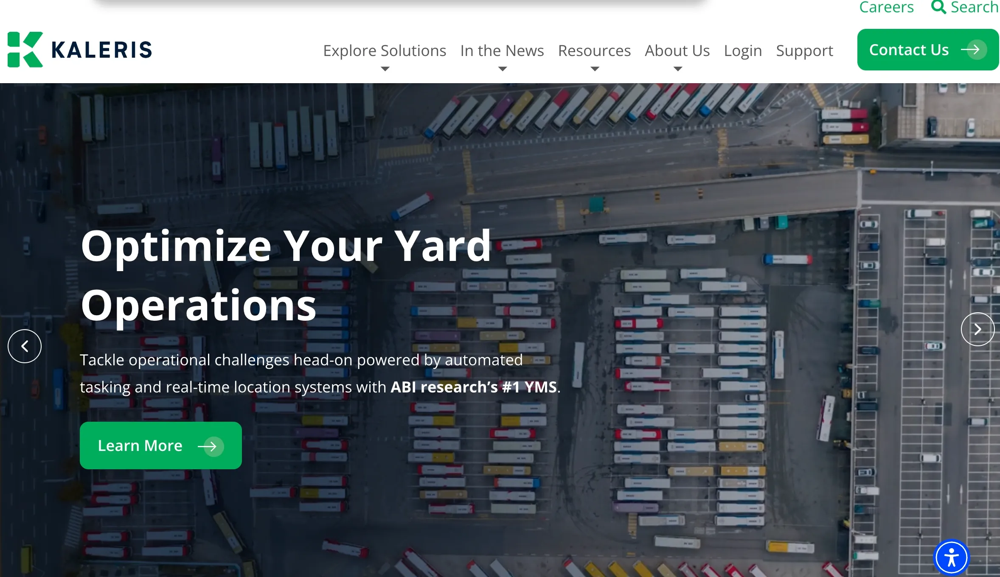
Task: Expand Explore Solutions dropdown arrow
Action: [x=385, y=69]
